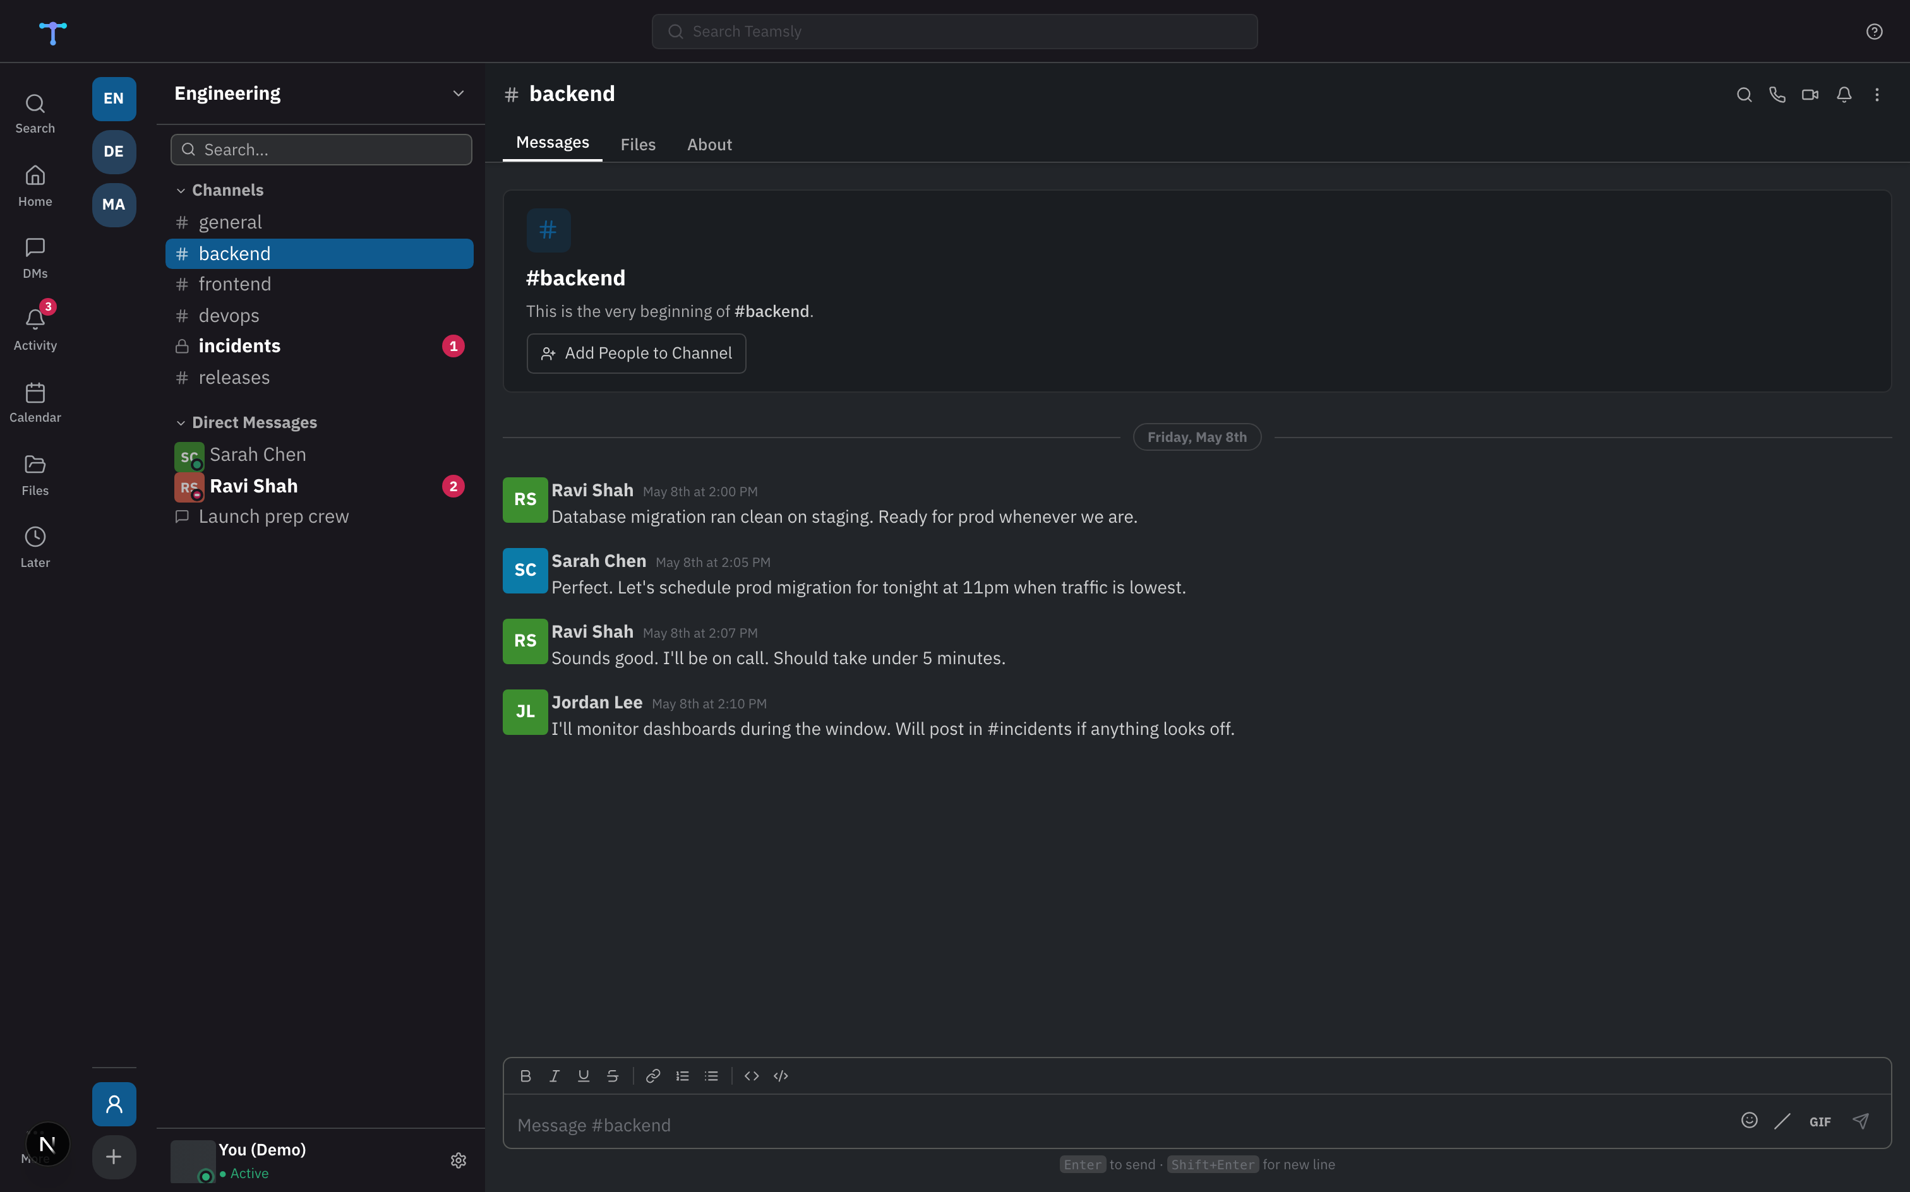Toggle underline formatting
Viewport: 1910px width, 1192px height.
tap(584, 1076)
